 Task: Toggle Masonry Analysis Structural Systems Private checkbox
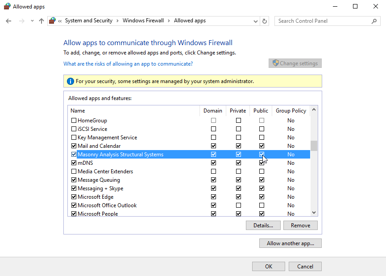coord(238,155)
